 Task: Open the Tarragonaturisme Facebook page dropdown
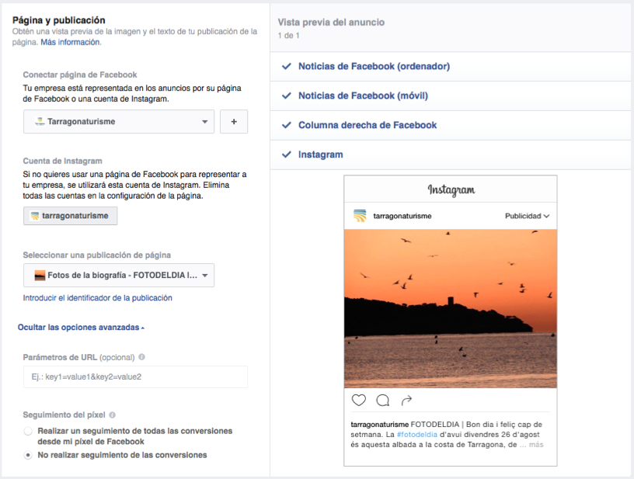click(x=119, y=122)
